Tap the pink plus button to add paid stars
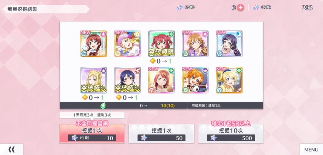Viewport: 323px width, 155px height. (x=240, y=8)
